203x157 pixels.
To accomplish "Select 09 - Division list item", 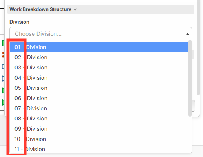I will (99, 129).
